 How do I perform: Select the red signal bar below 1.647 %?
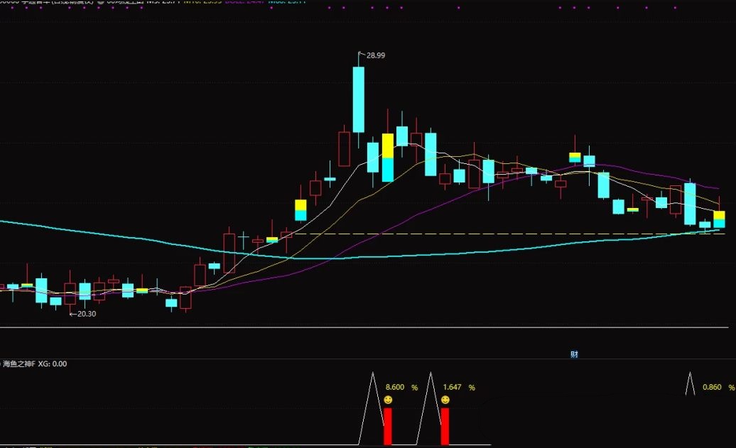coord(445,426)
